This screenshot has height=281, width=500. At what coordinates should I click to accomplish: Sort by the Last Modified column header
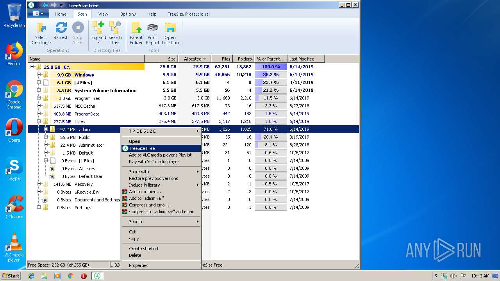(306, 59)
